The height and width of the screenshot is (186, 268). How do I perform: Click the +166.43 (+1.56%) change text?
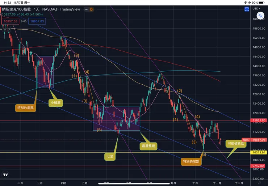point(30,14)
